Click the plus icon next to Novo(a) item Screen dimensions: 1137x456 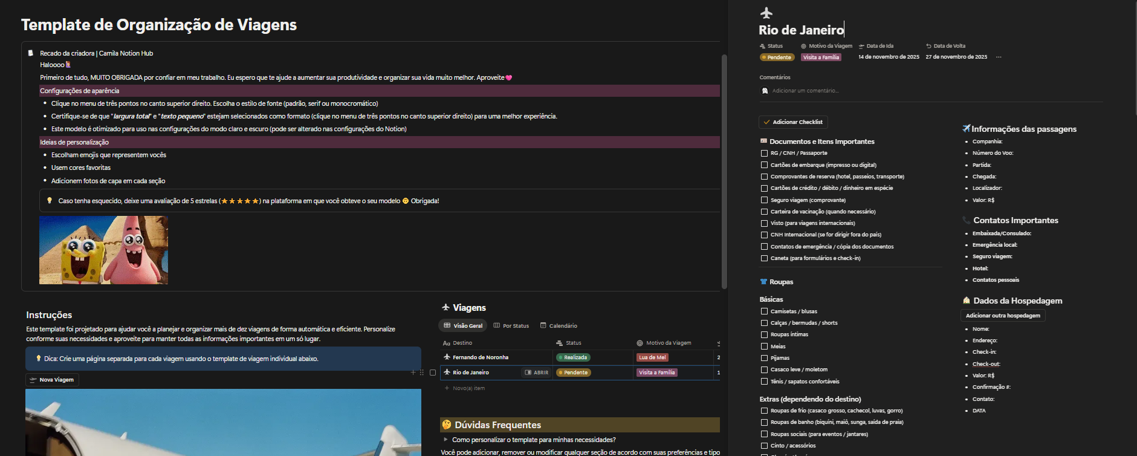[447, 388]
